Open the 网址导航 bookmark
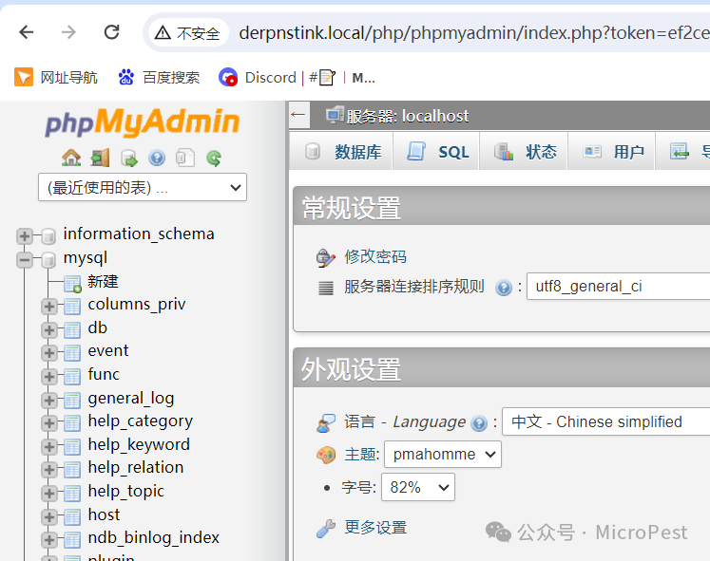The width and height of the screenshot is (710, 561). pyautogui.click(x=56, y=77)
